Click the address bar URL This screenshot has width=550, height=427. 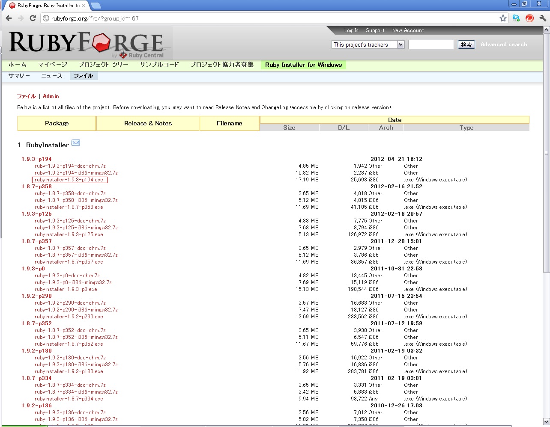(95, 18)
